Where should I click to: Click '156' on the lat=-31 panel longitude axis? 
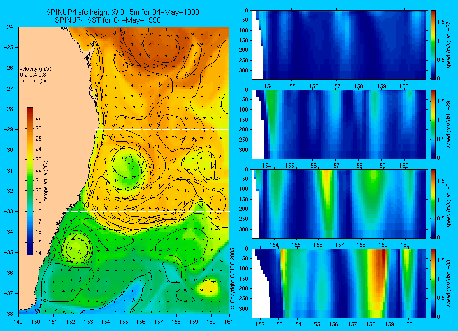318,245
